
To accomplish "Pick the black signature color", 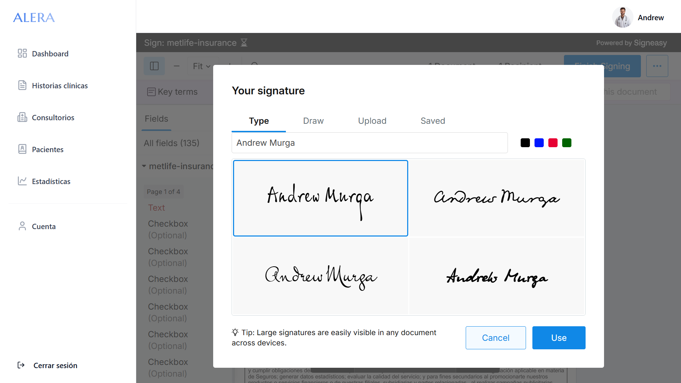I will [525, 143].
